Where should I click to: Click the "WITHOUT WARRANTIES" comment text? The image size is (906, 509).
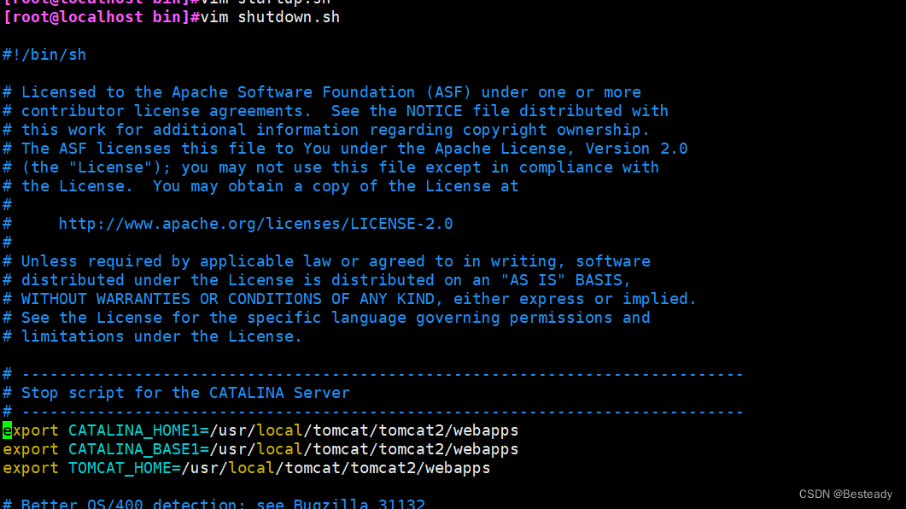click(x=105, y=299)
